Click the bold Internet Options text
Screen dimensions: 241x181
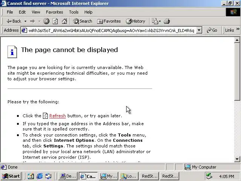tap(74, 140)
